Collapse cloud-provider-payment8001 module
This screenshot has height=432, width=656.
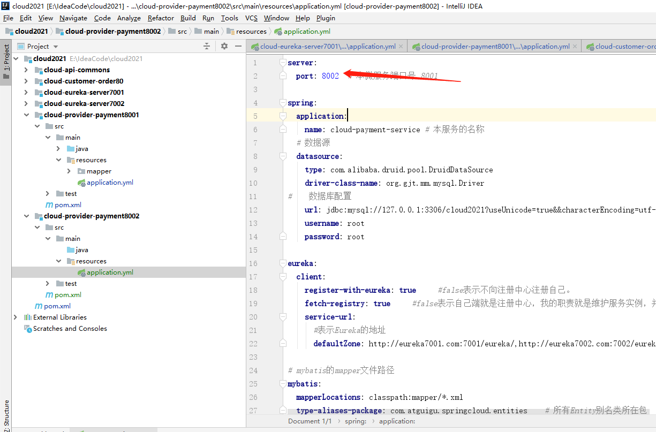(x=27, y=115)
